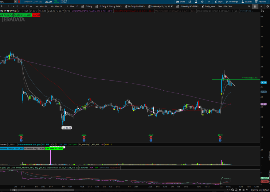
Task: Open the chart alert/news icon next to Share
Action: coord(190,2)
